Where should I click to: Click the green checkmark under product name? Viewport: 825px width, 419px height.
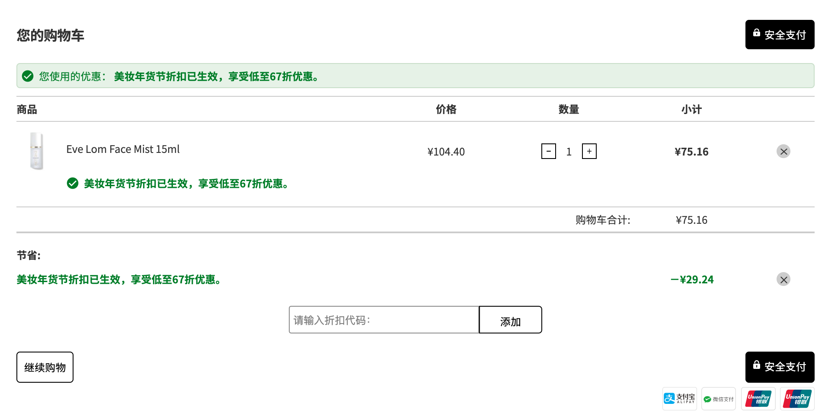pyautogui.click(x=73, y=183)
